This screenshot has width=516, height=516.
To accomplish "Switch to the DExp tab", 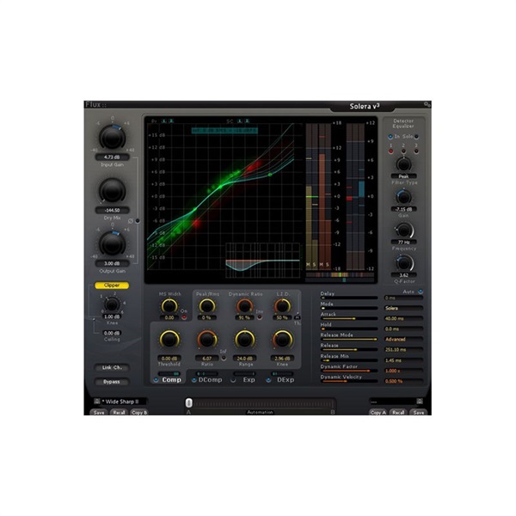I will pos(286,380).
